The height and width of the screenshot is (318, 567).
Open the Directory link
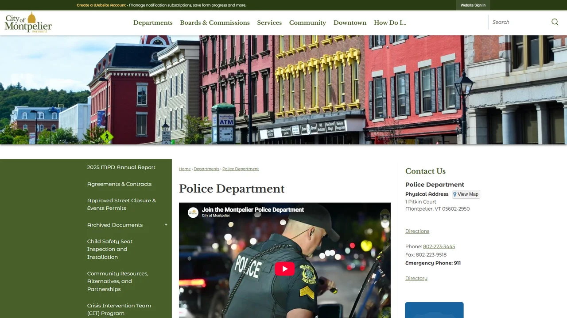click(416, 278)
